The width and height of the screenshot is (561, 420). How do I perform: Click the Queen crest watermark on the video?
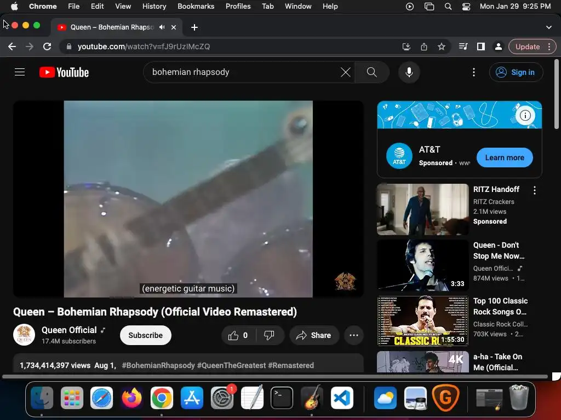coord(345,282)
